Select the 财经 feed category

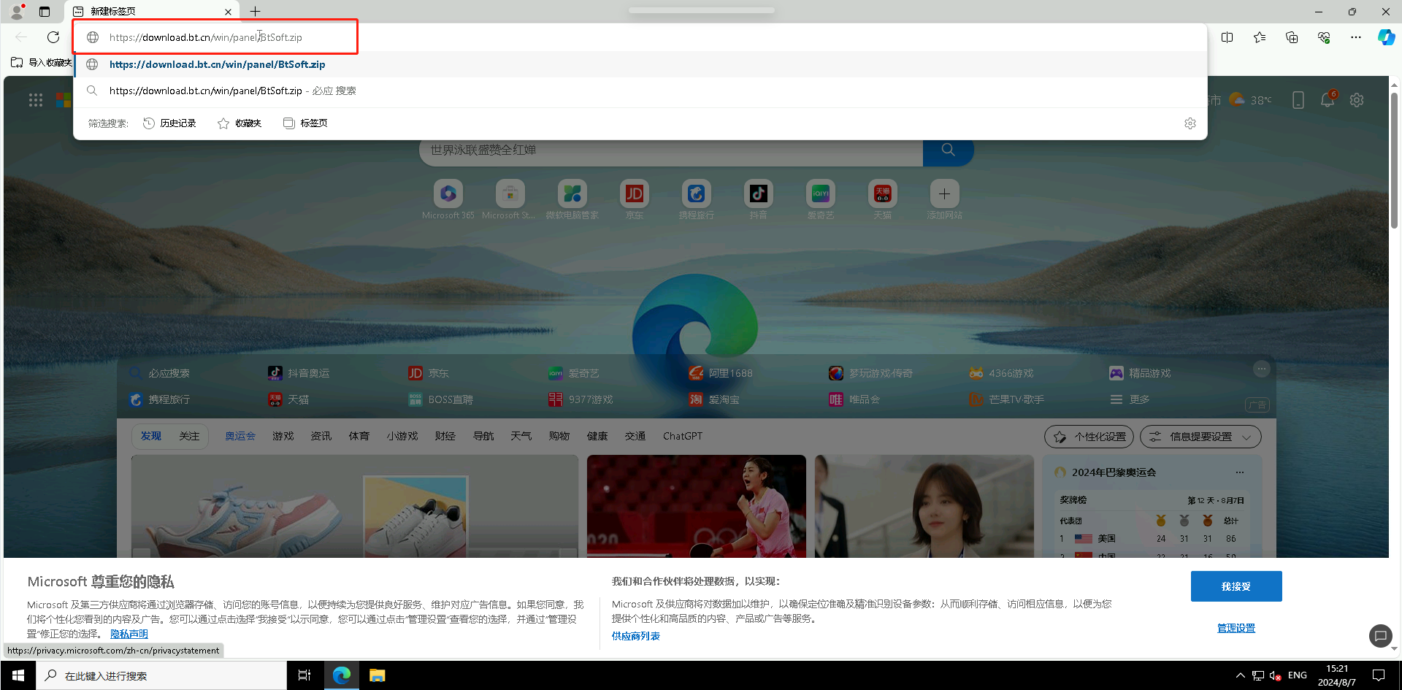(445, 436)
